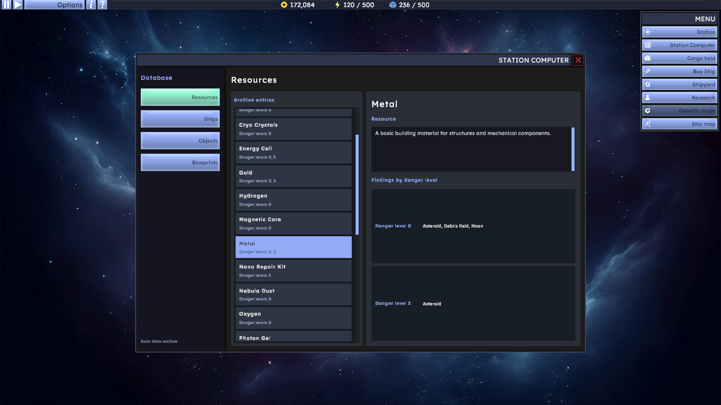The width and height of the screenshot is (721, 405).
Task: Click the Buy Ship rocket icon
Action: [648, 71]
